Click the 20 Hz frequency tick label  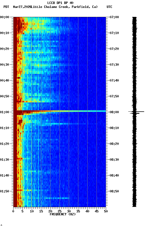point(50,211)
